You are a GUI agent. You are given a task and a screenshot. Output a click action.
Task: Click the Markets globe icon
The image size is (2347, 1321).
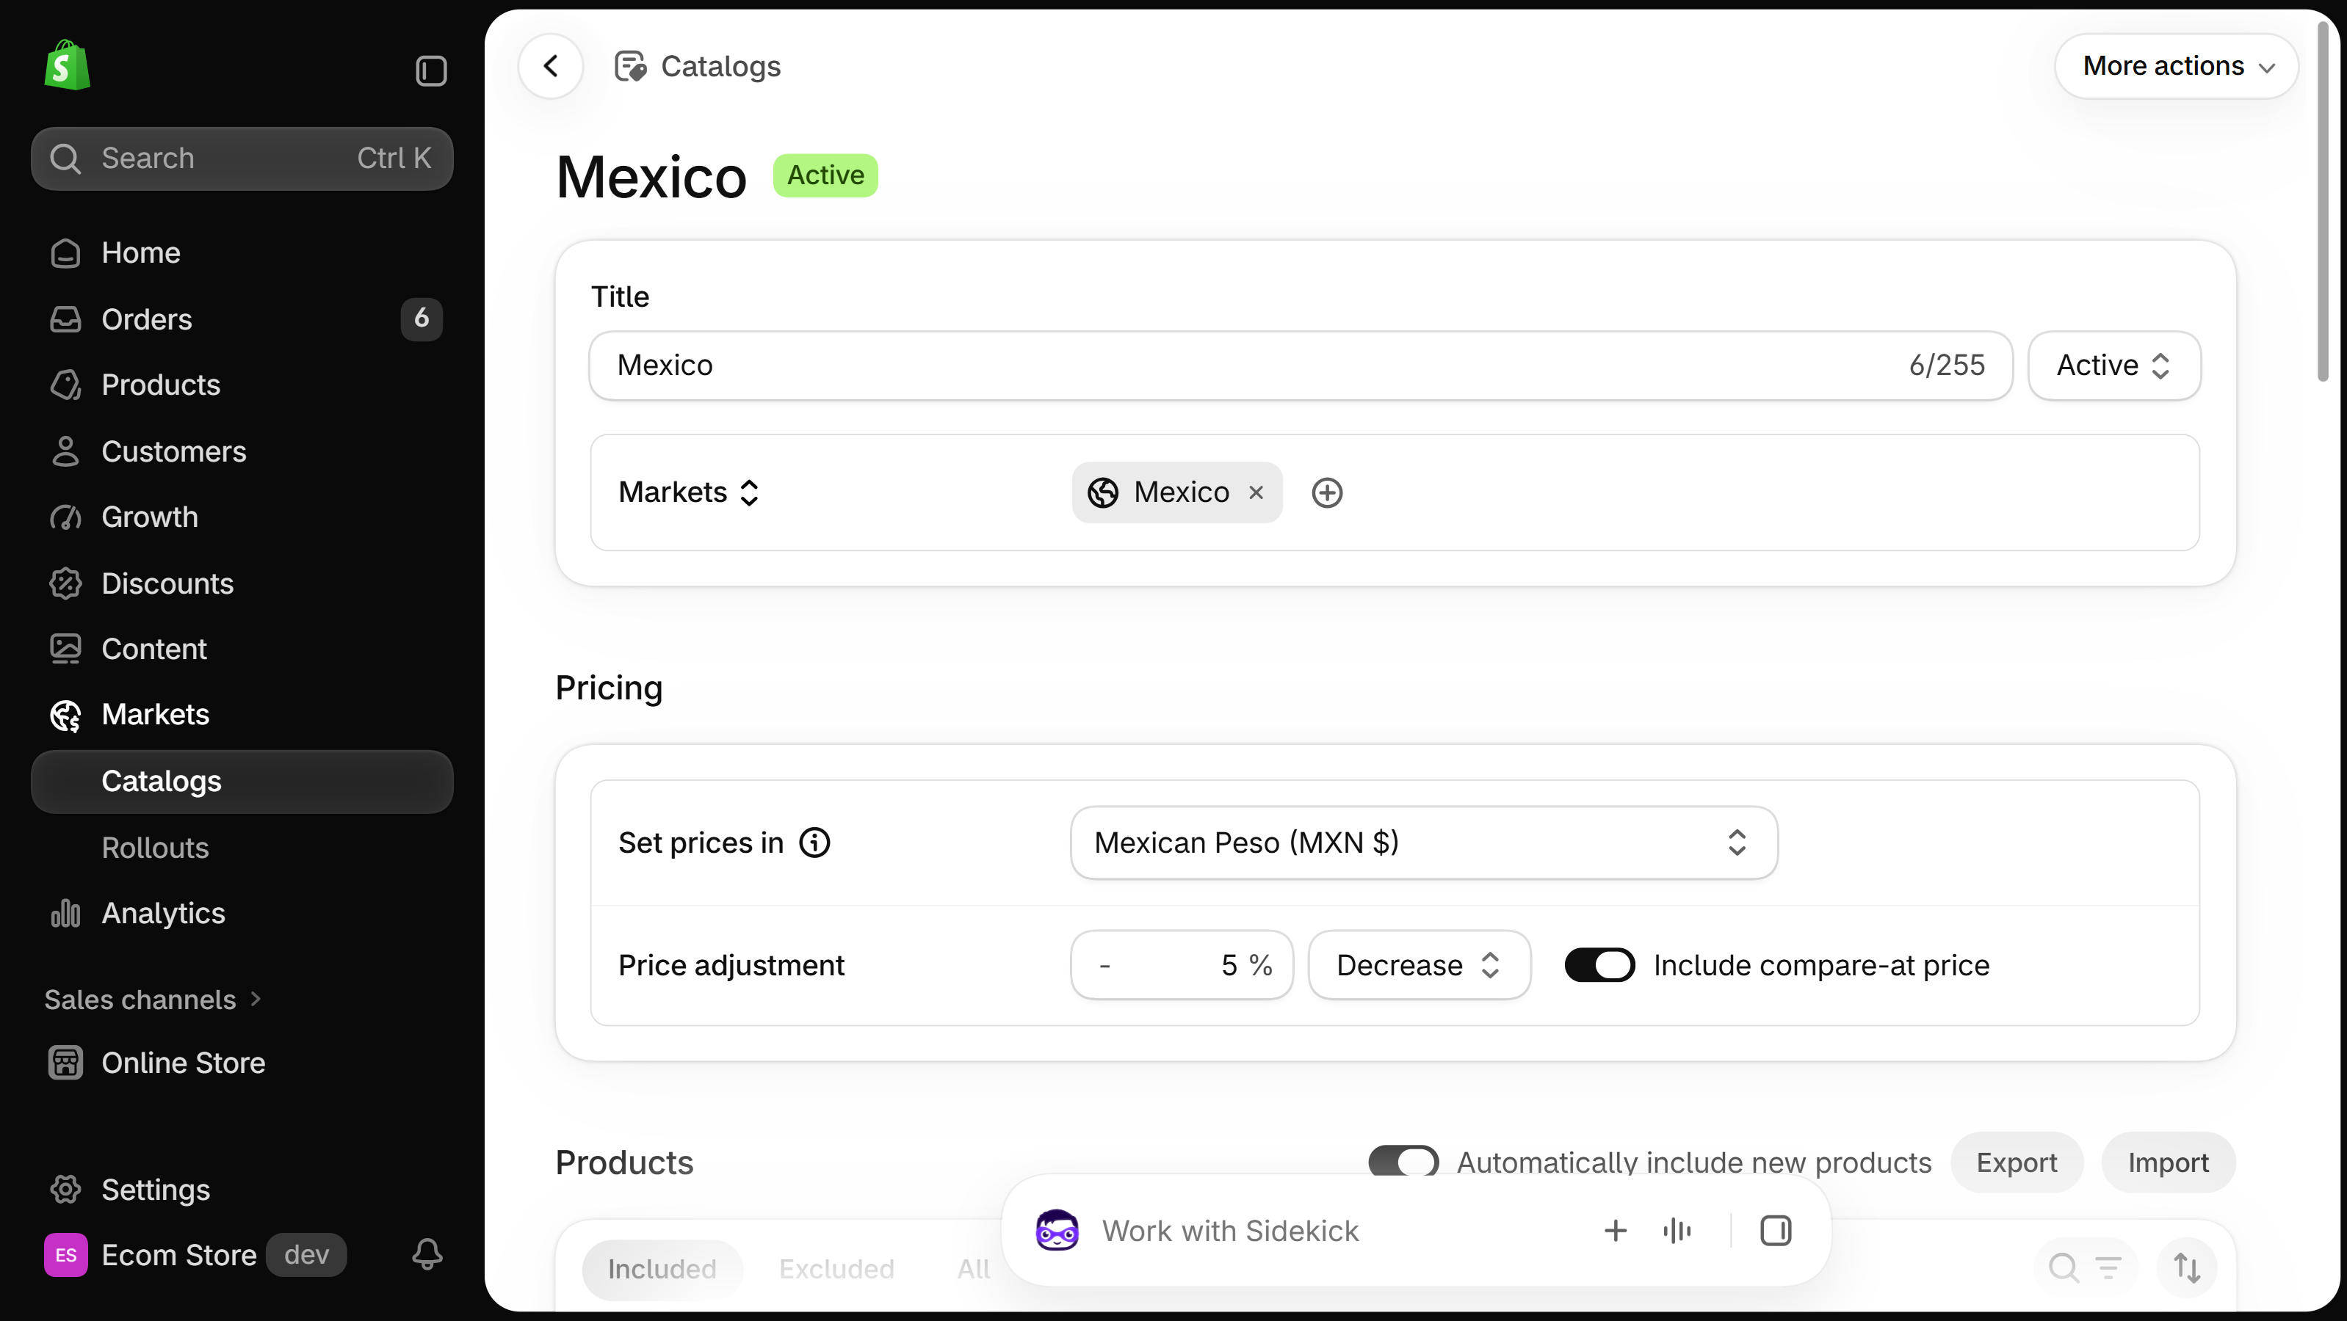(x=65, y=715)
